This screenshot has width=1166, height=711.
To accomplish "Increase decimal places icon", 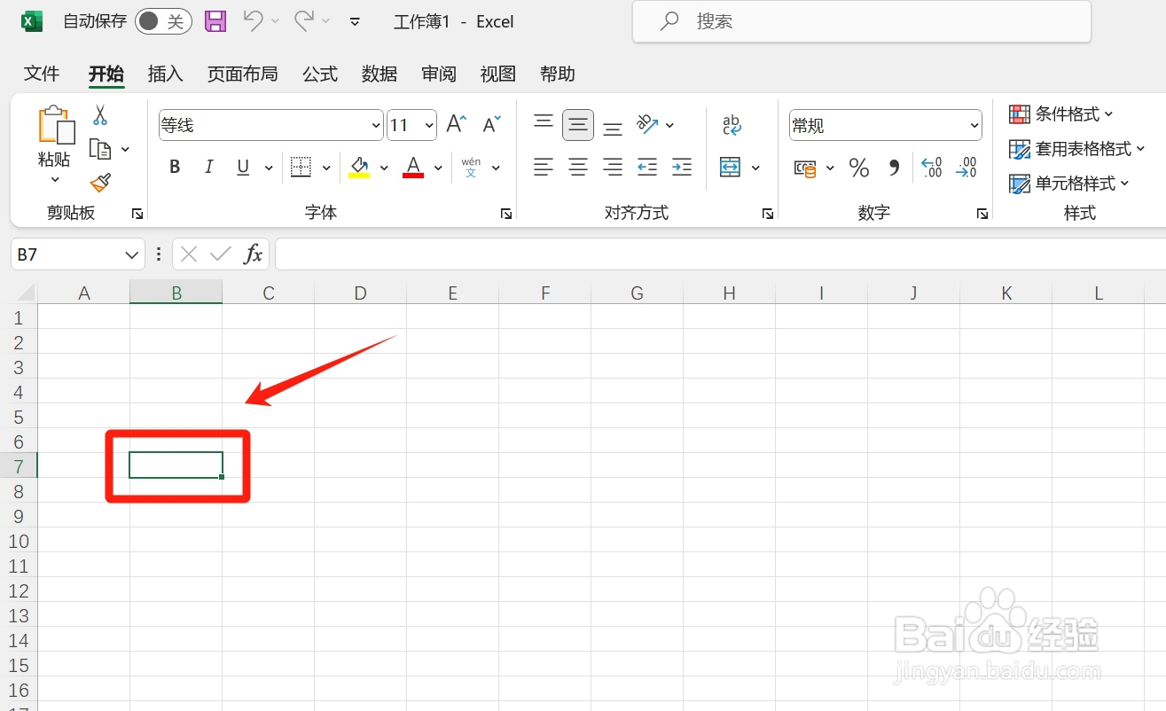I will coord(932,168).
